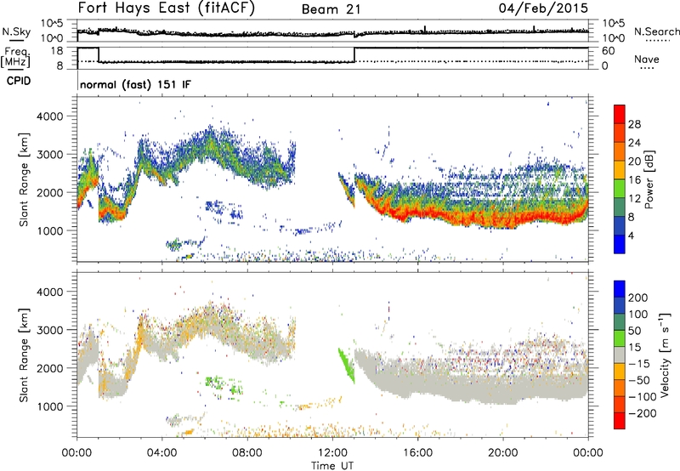Screen dimensions: 680x471
Task: Click the "1000" tick on power panel
Action: click(x=49, y=230)
